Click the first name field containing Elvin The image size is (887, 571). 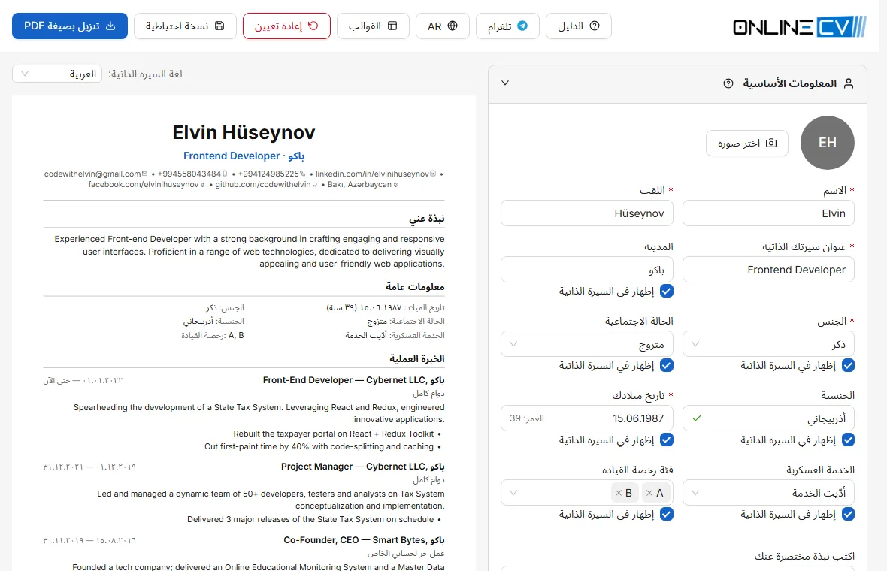tap(768, 213)
